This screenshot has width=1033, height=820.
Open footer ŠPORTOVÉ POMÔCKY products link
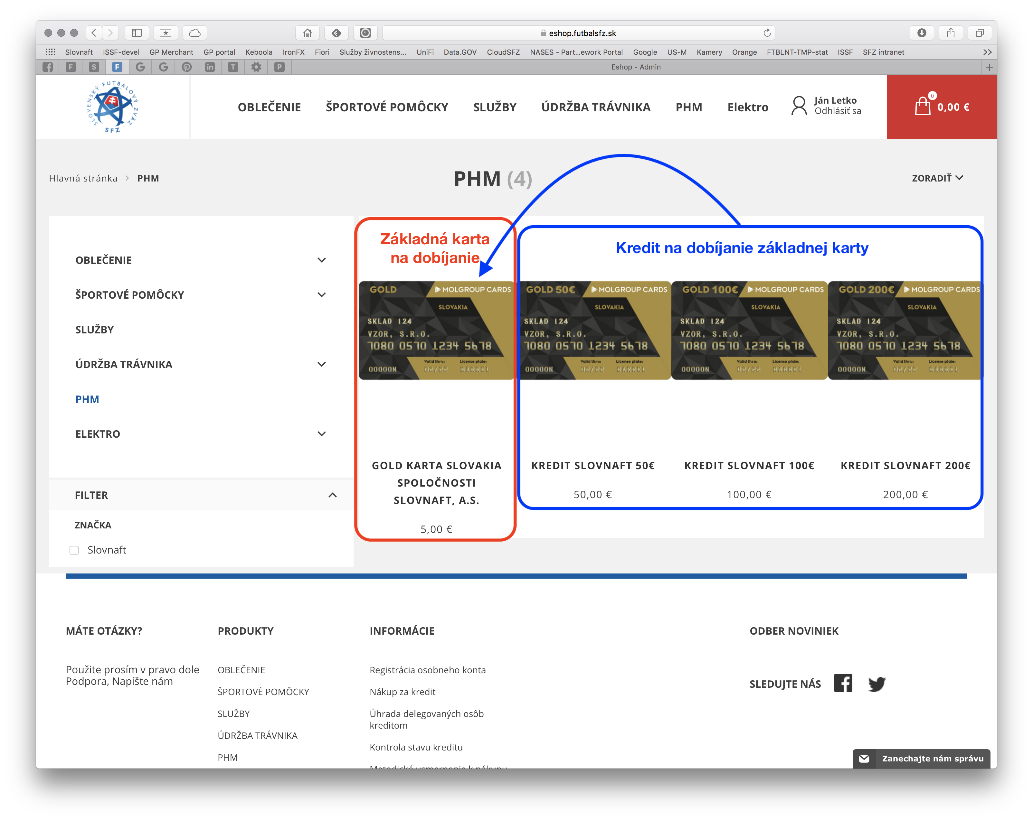263,692
